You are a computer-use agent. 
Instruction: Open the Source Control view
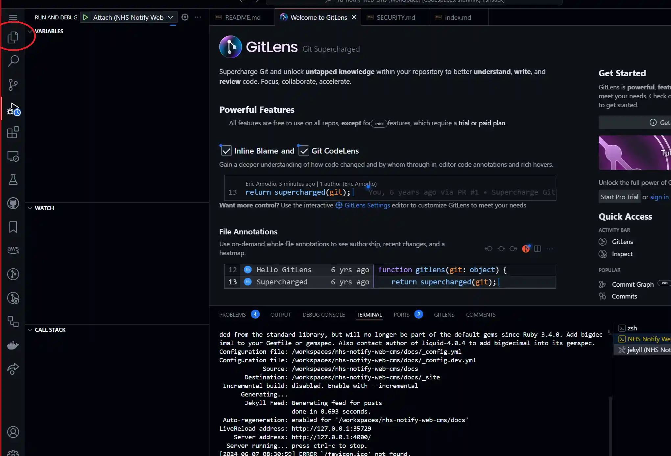click(x=13, y=85)
